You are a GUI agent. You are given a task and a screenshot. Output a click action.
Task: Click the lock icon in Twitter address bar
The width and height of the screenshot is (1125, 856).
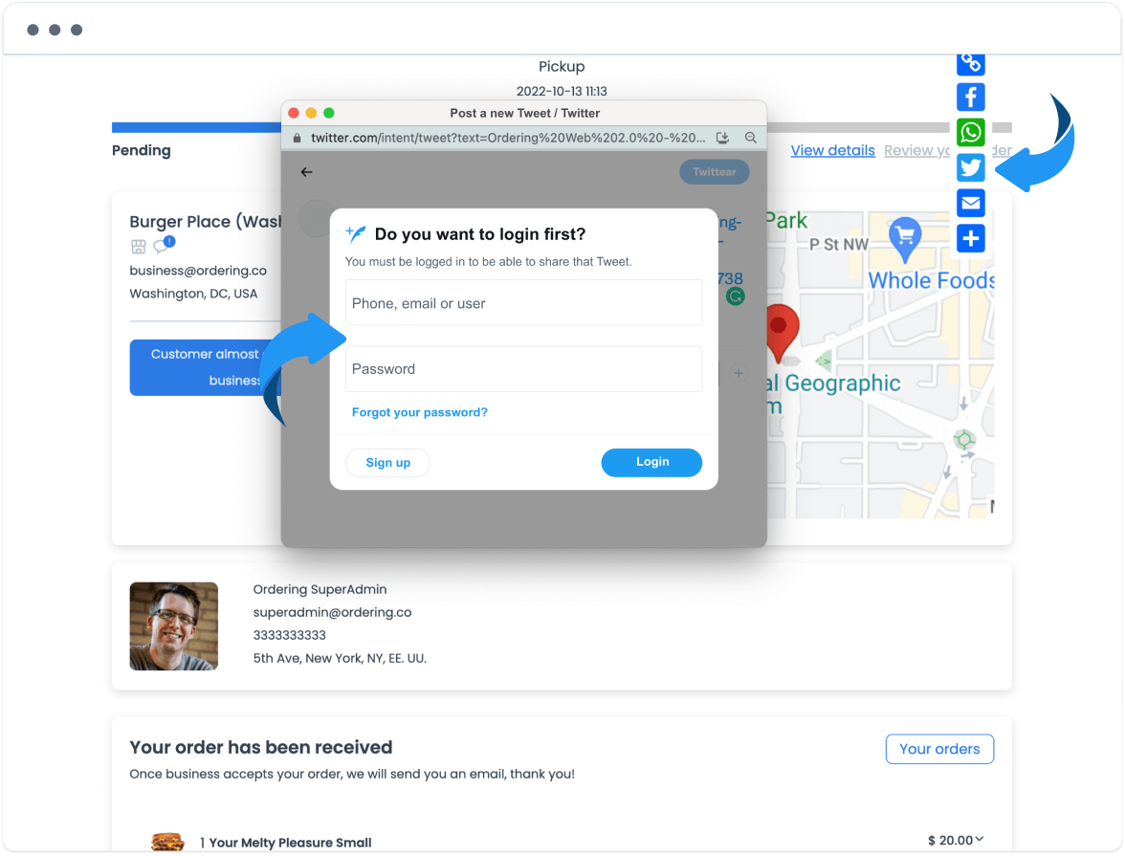(x=297, y=138)
